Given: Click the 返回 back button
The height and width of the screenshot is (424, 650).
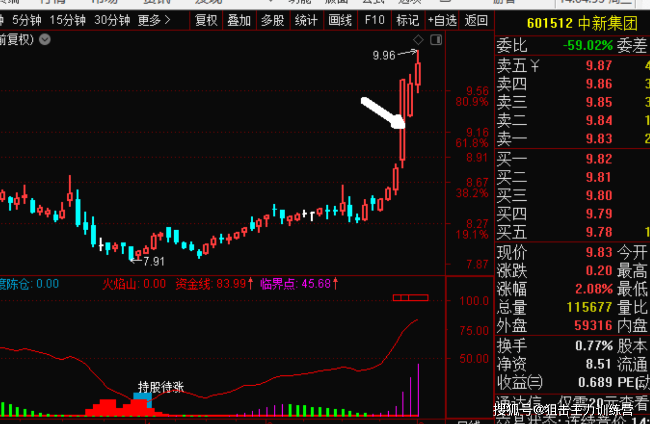Looking at the screenshot, I should (x=476, y=20).
